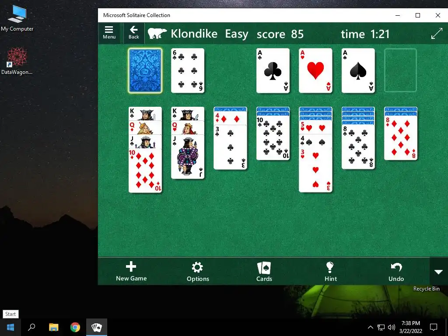Click the time 1:21 display
448x336 pixels.
[365, 34]
